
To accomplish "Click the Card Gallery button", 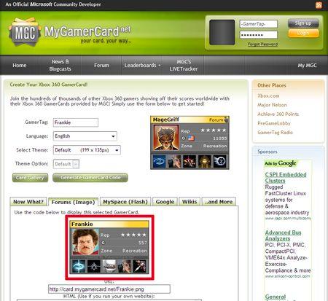I will pos(30,178).
